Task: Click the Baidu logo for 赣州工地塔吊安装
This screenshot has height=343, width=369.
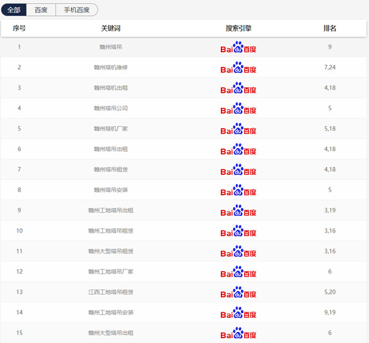Action: [x=238, y=312]
